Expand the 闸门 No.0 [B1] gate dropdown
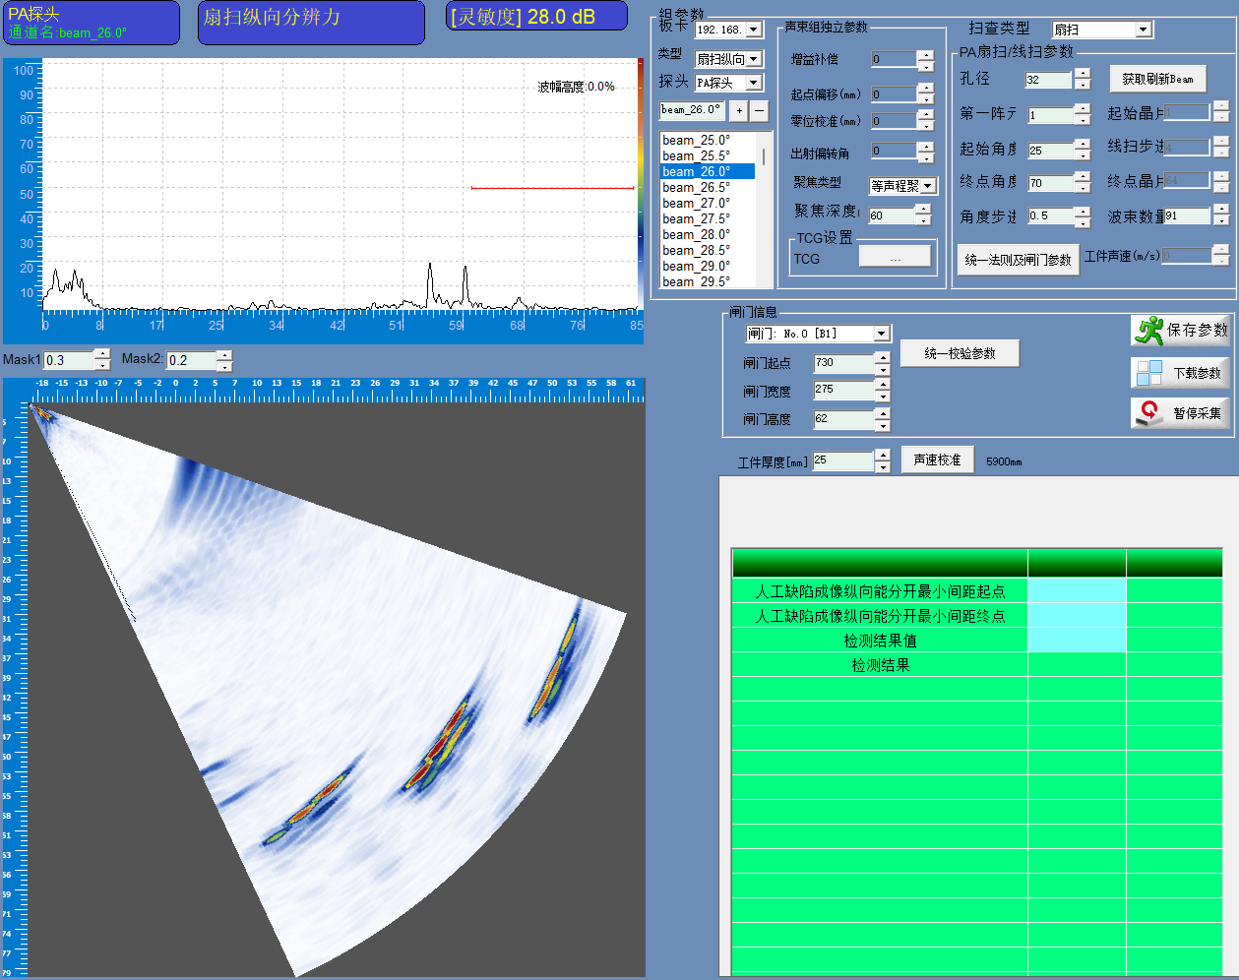The width and height of the screenshot is (1239, 980). [881, 334]
